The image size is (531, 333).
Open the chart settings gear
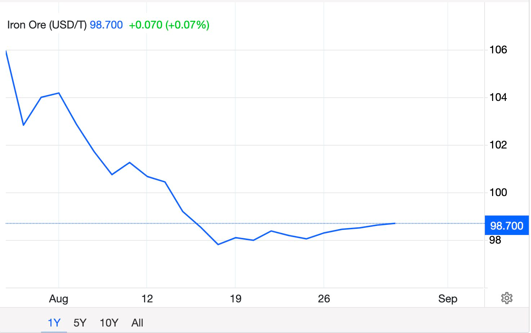tap(507, 298)
